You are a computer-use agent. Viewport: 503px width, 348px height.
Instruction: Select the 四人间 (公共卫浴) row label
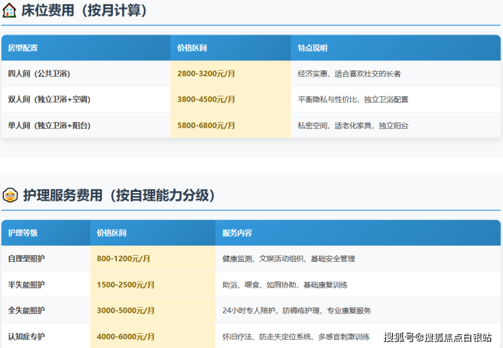[41, 73]
